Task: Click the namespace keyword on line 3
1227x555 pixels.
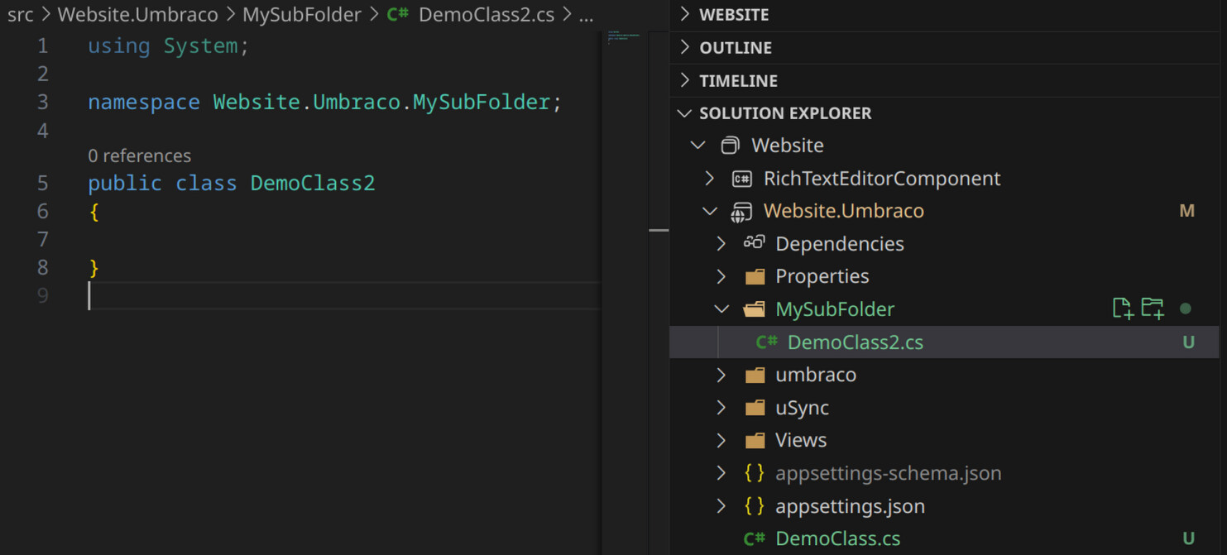Action: tap(144, 102)
